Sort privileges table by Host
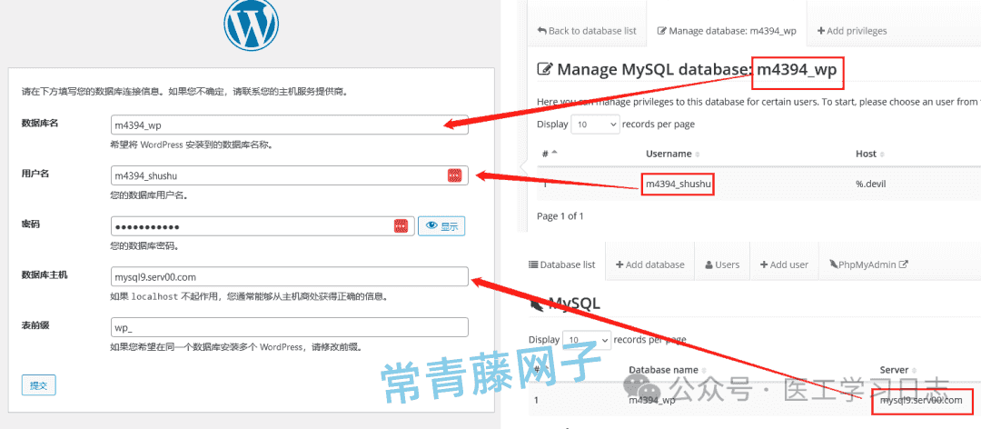This screenshot has height=429, width=981. click(869, 154)
